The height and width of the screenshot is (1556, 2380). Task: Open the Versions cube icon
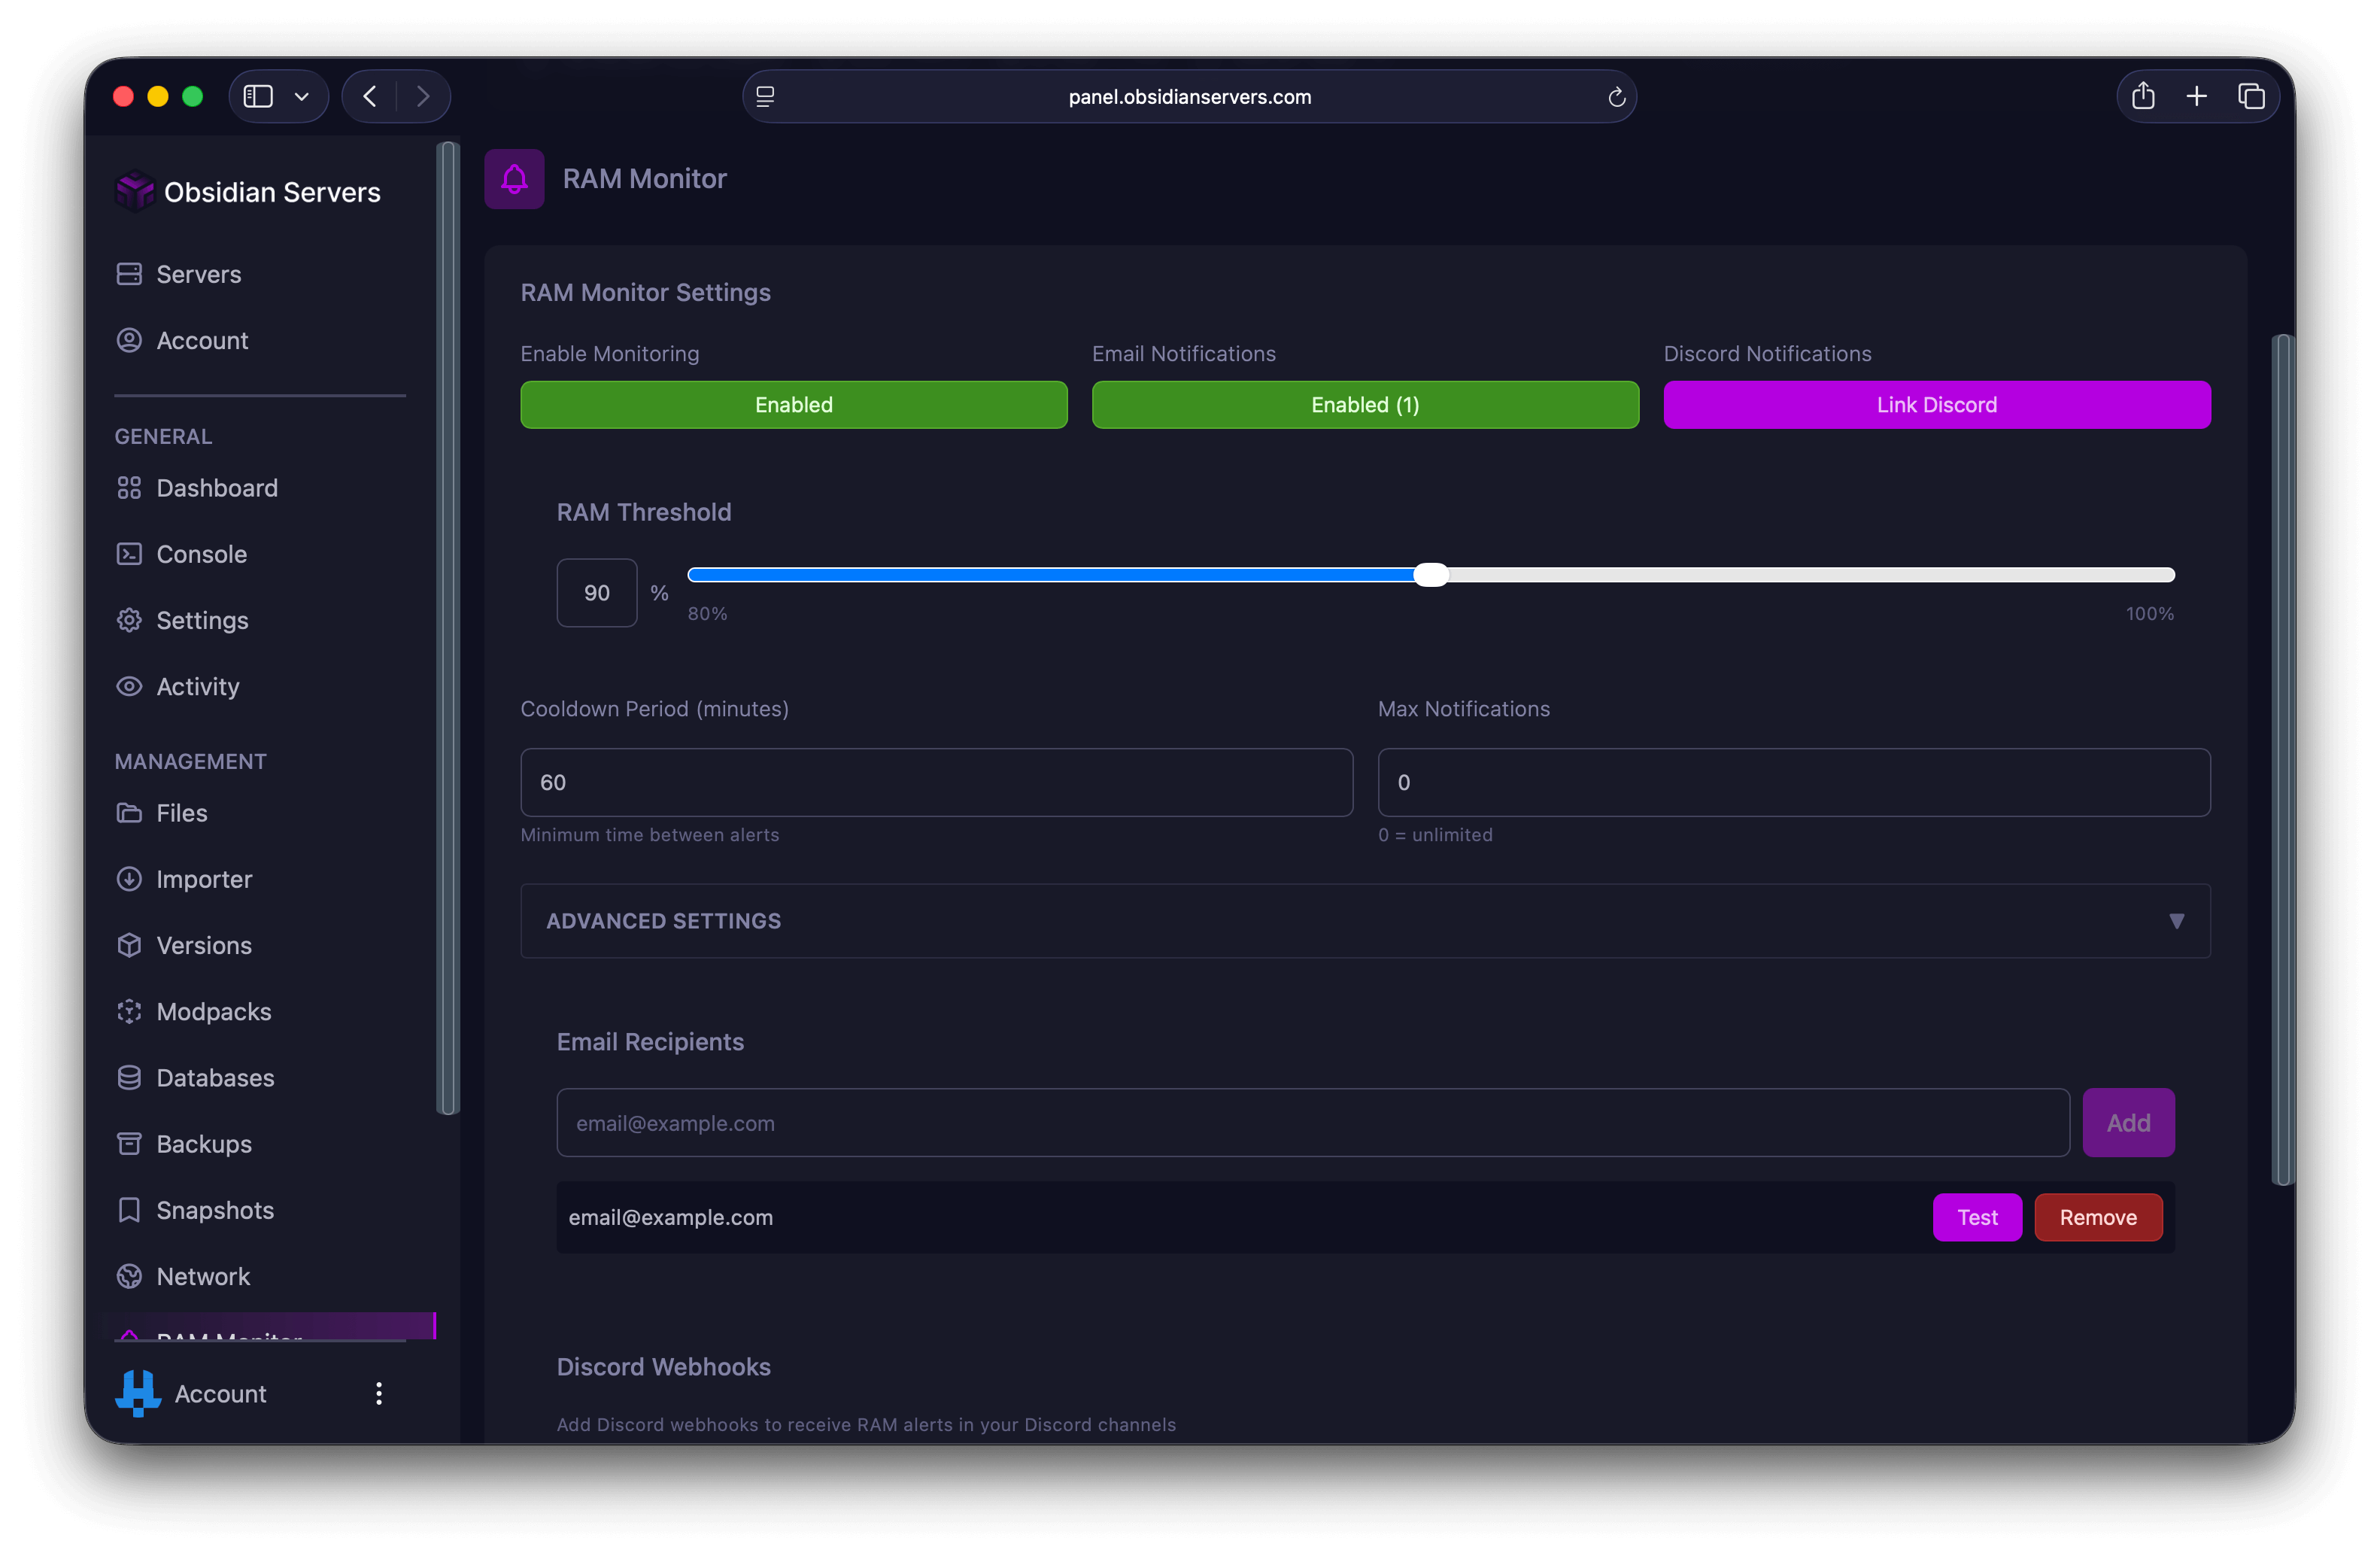point(129,945)
